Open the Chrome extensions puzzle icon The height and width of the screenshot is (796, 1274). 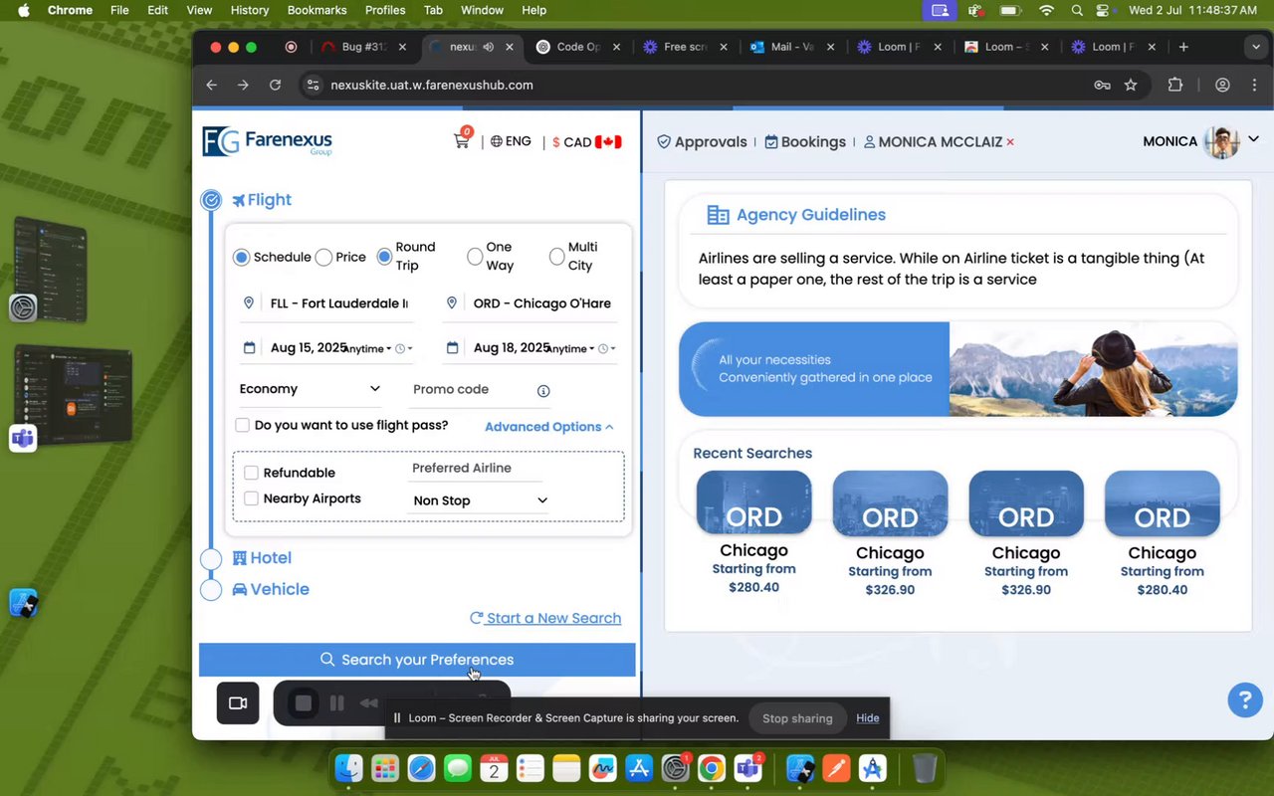(x=1175, y=86)
